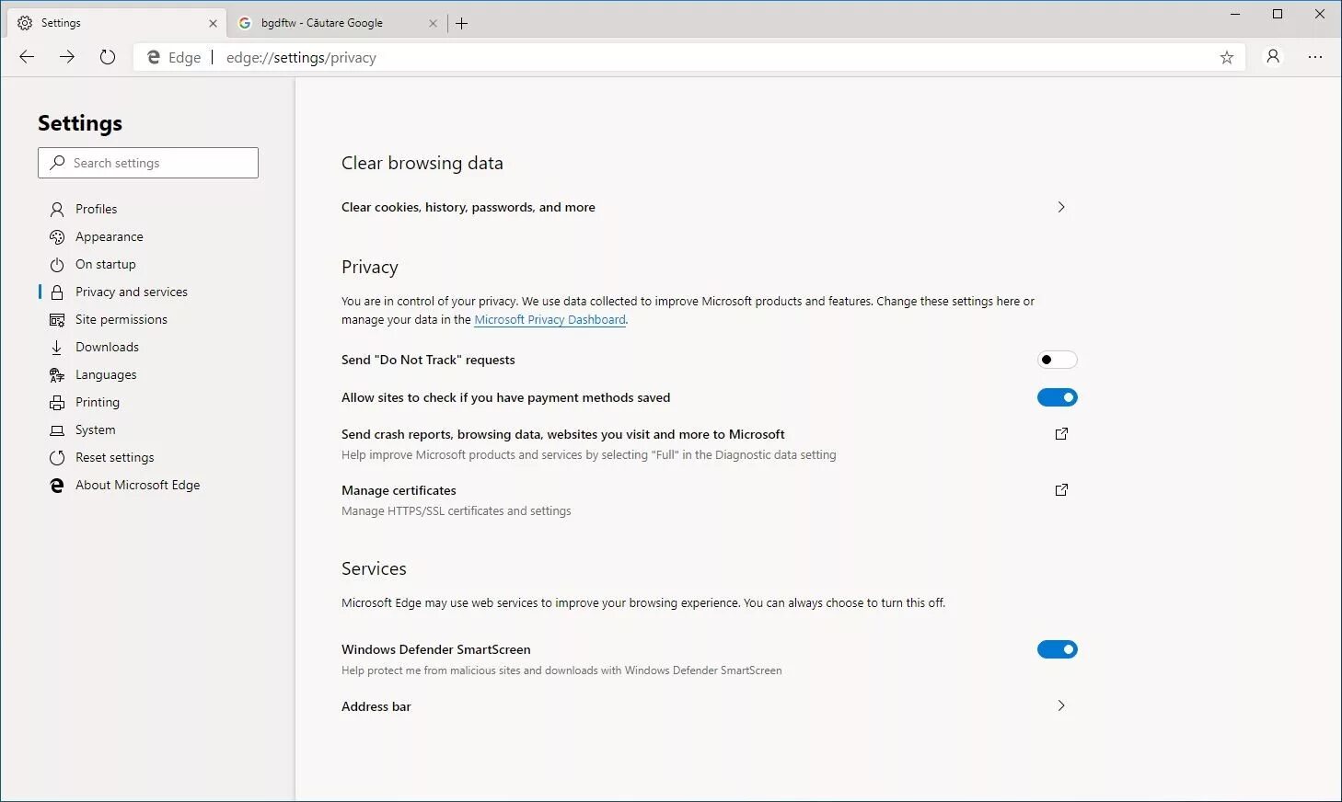The width and height of the screenshot is (1342, 802).
Task: Open Languages settings section
Action: point(106,374)
